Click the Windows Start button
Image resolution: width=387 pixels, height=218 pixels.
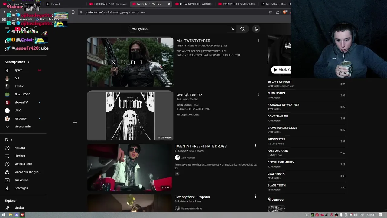coord(4,215)
